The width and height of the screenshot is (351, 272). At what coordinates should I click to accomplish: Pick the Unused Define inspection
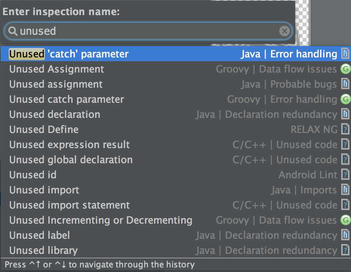[44, 130]
